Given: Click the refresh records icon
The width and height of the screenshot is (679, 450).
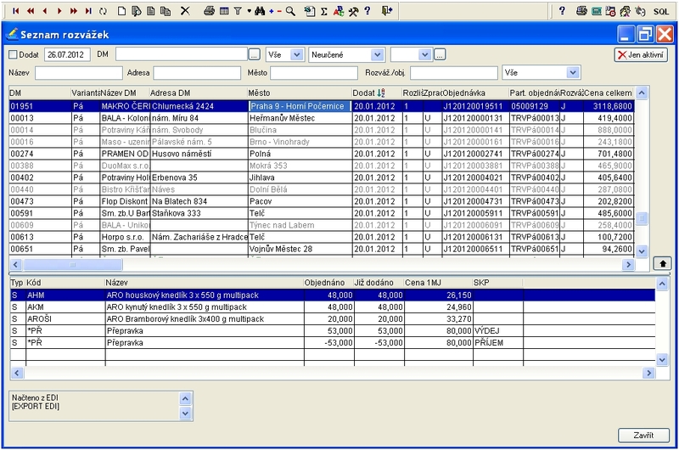Looking at the screenshot, I should pos(104,10).
